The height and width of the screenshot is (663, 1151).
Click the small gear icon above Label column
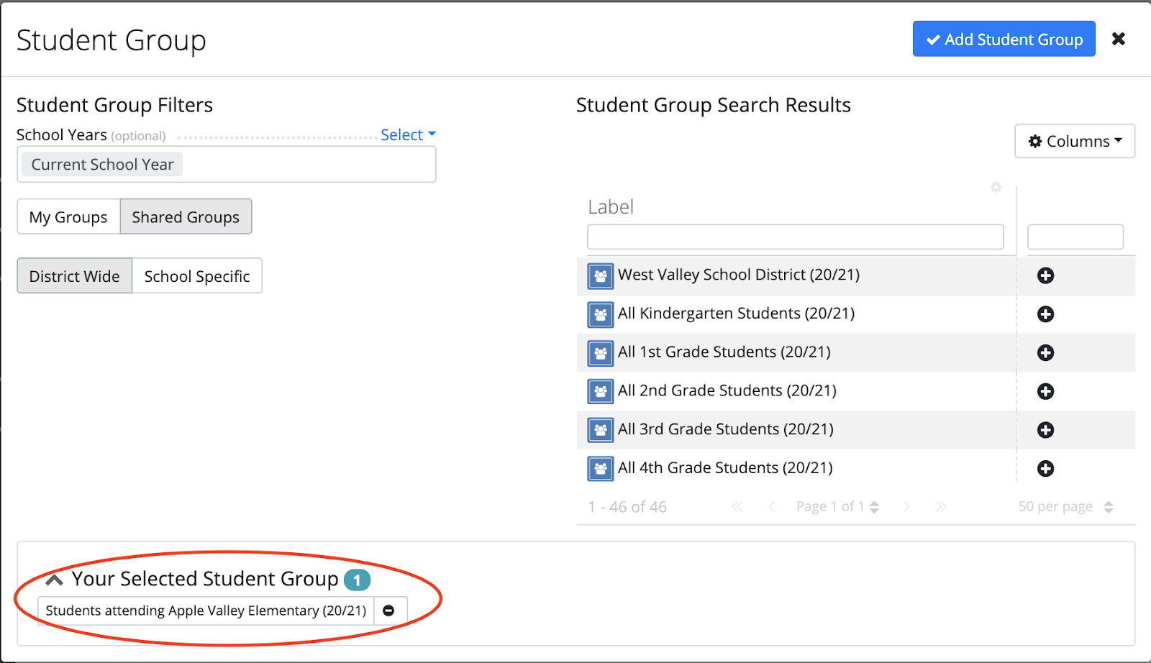tap(996, 187)
